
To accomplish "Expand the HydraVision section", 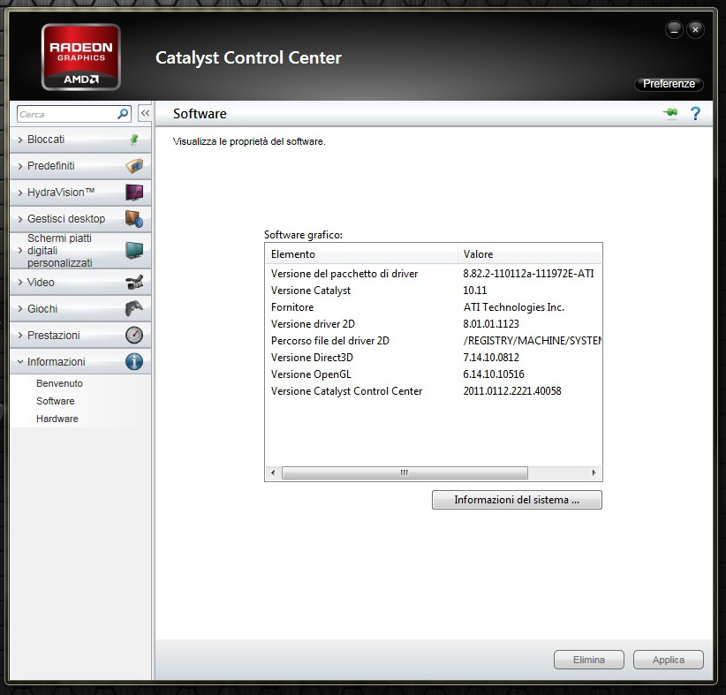I will [80, 193].
